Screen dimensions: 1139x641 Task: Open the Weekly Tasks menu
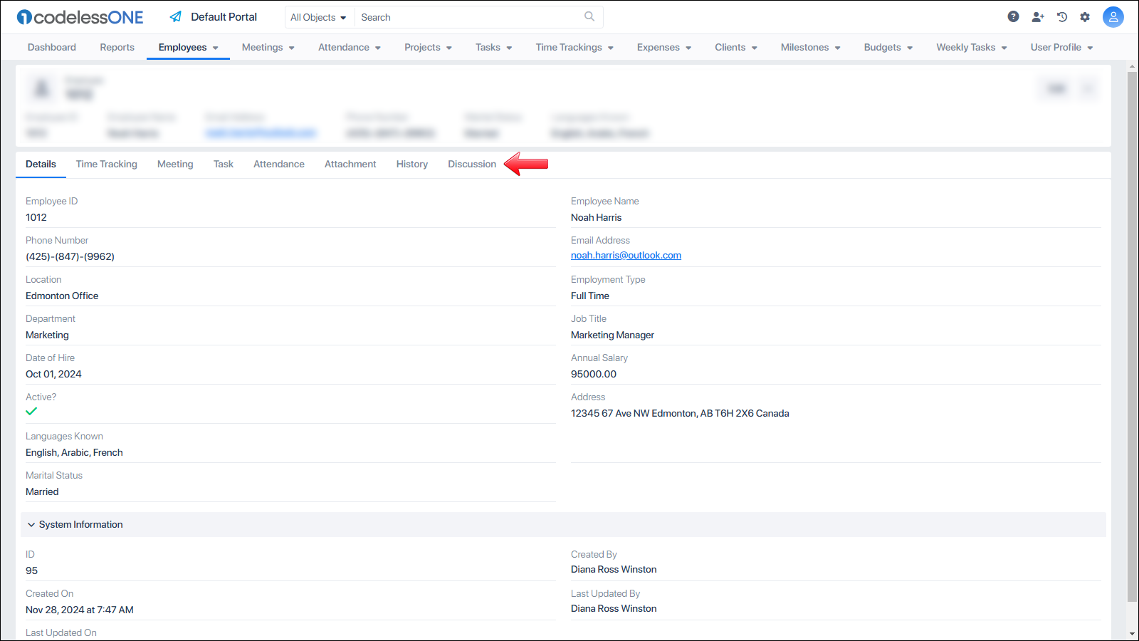[x=972, y=47]
